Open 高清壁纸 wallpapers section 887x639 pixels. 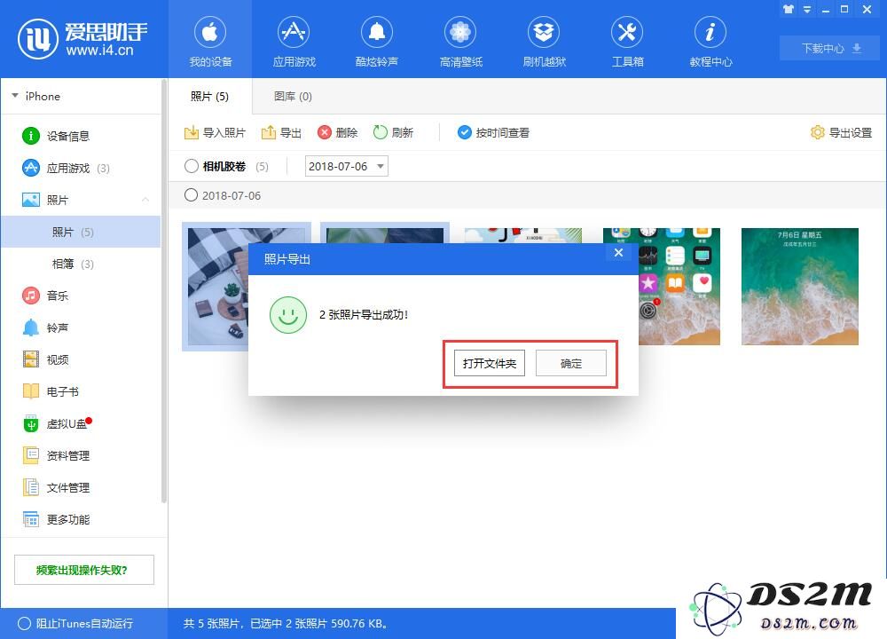[x=460, y=41]
